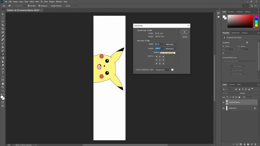Open Canvas extension color dropdown
The width and height of the screenshot is (260, 146).
pyautogui.click(x=162, y=70)
